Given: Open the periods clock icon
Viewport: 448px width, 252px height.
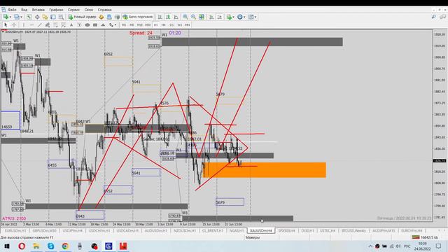Looking at the screenshot, I should point(240,17).
